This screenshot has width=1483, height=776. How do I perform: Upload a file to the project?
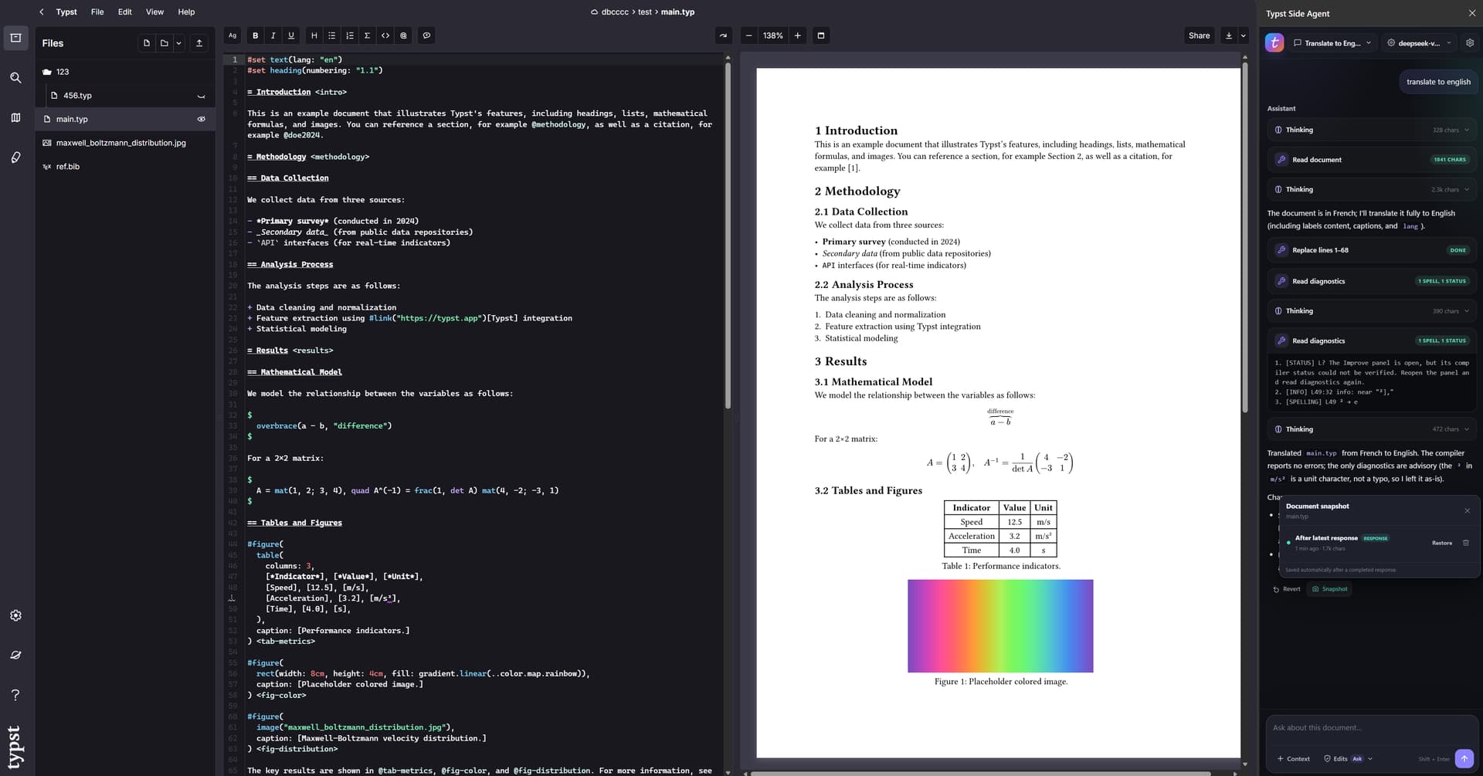pyautogui.click(x=199, y=43)
